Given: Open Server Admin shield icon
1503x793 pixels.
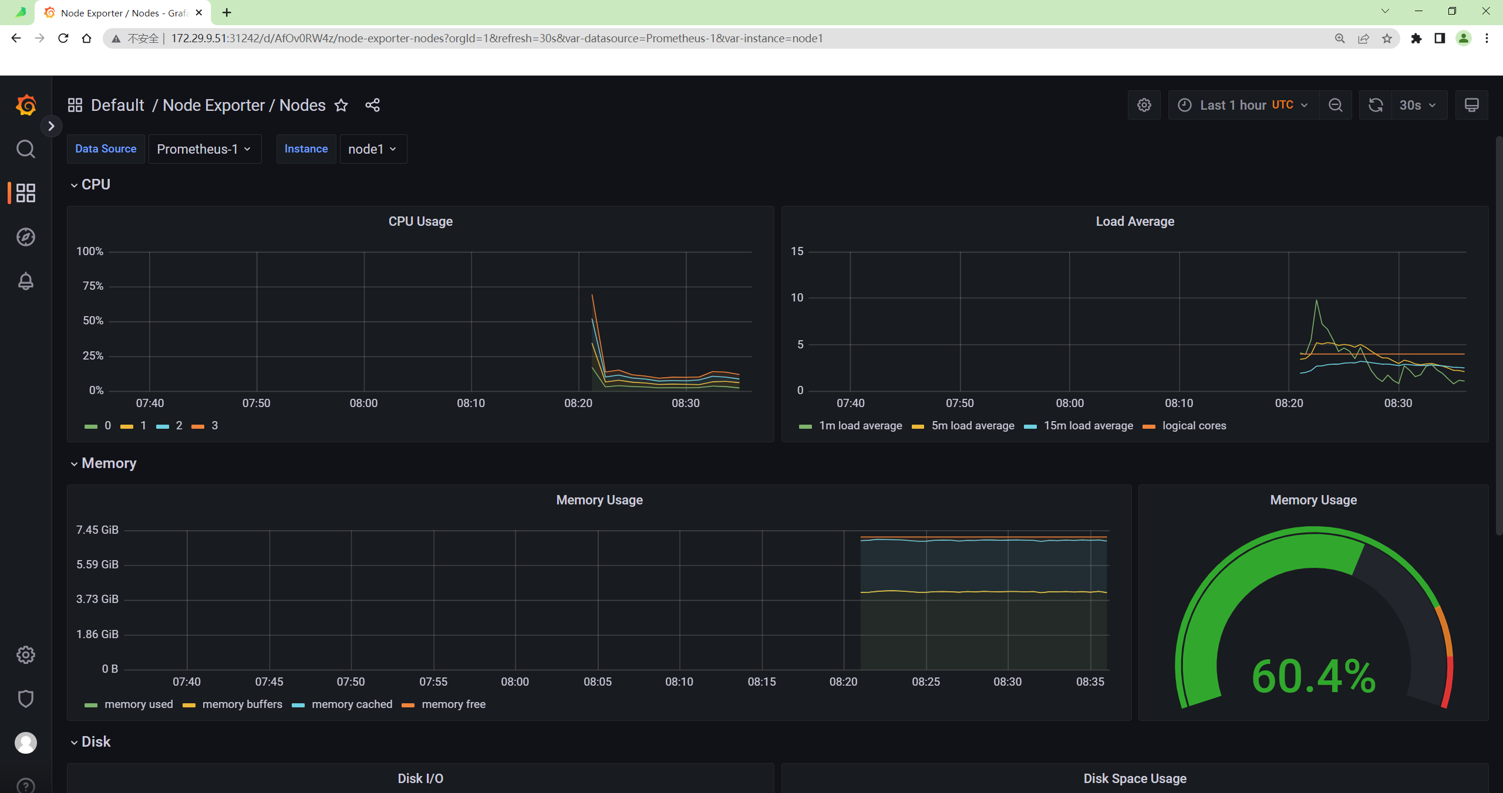Looking at the screenshot, I should click(x=26, y=699).
